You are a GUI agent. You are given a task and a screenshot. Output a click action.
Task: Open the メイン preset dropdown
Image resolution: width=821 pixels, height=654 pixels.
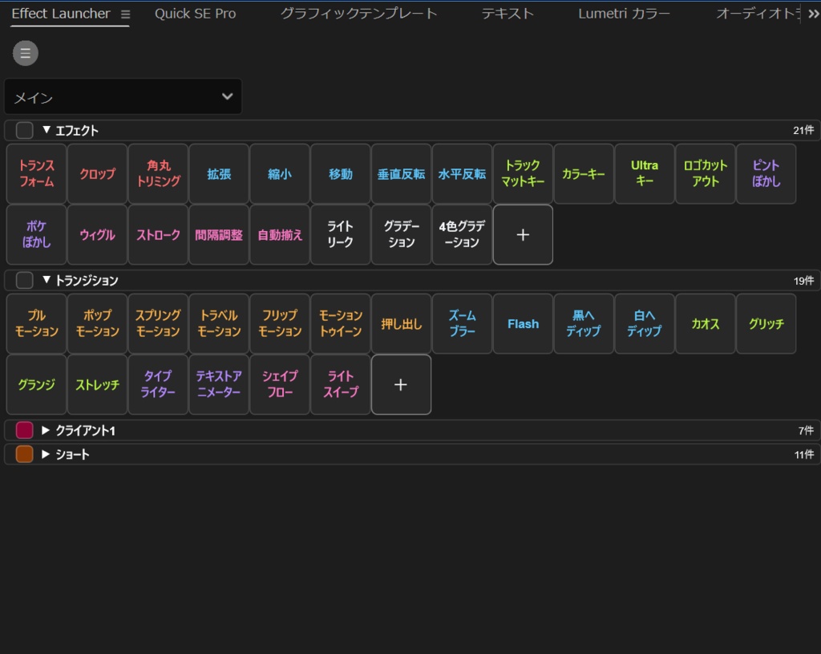[123, 96]
